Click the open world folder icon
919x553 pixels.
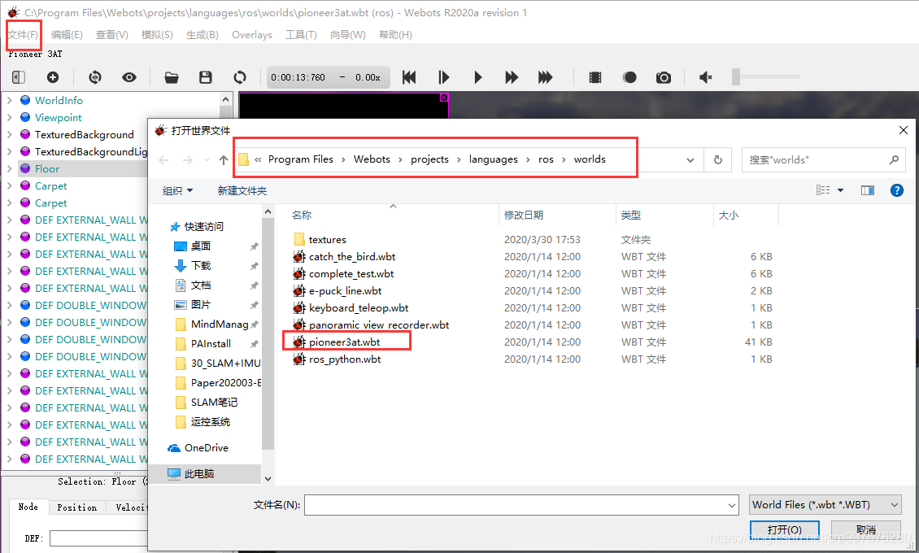(x=171, y=77)
